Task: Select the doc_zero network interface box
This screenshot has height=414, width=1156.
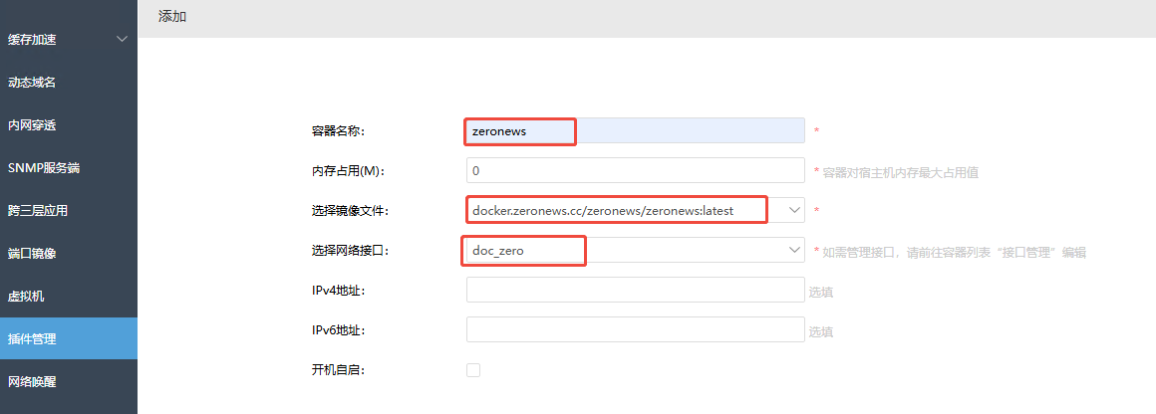Action: point(636,250)
